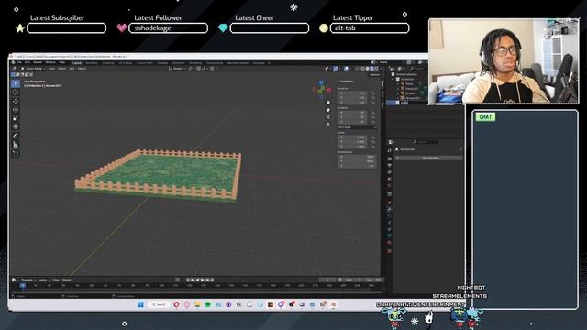Select the Rotate tool in Blender toolbar

coord(16,110)
